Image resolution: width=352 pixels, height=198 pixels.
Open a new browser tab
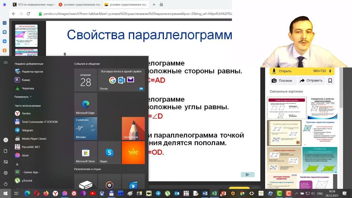[154, 5]
